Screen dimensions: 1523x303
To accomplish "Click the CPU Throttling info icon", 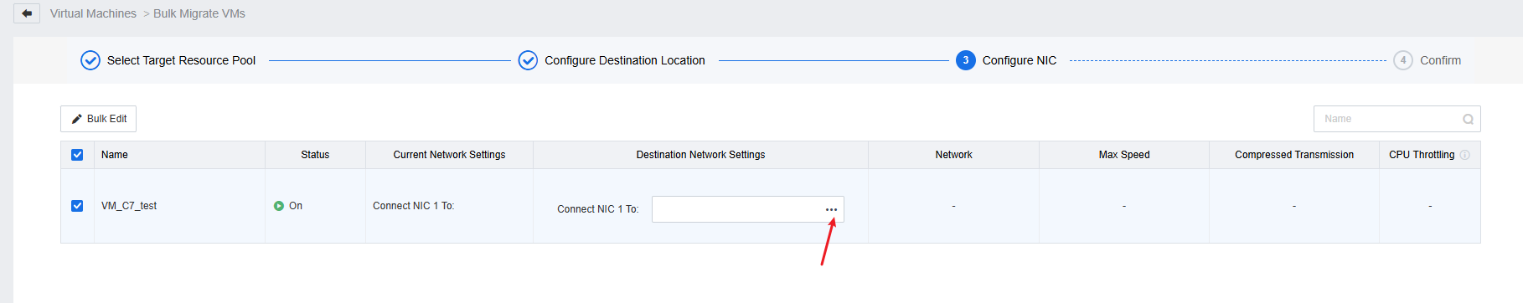I will click(x=1464, y=155).
